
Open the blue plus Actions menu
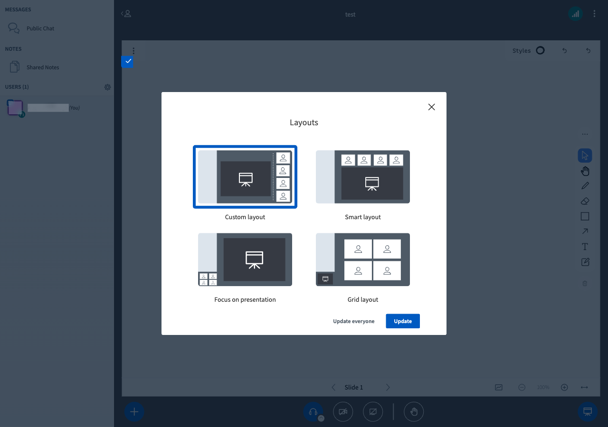[x=134, y=412]
